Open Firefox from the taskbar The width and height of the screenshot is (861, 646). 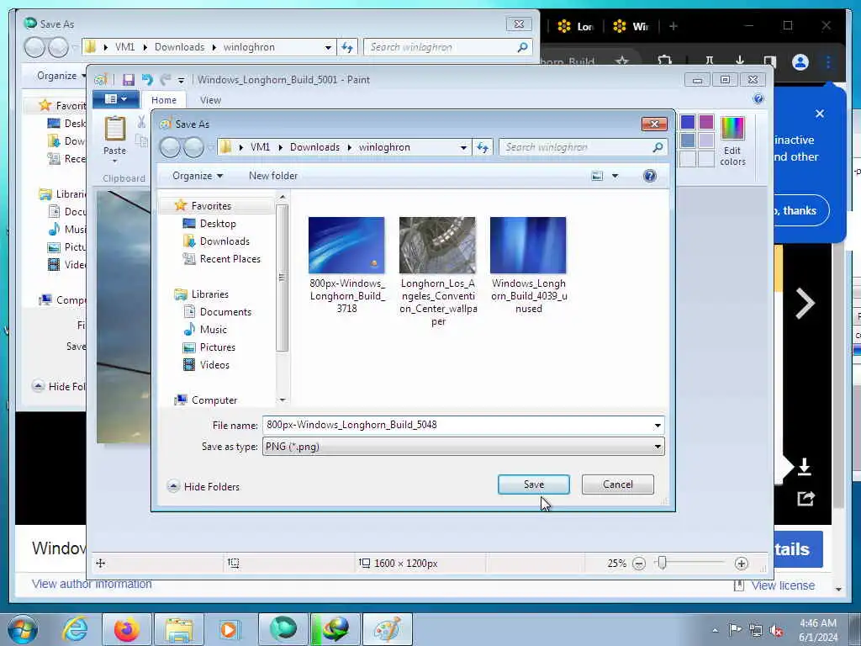(126, 629)
